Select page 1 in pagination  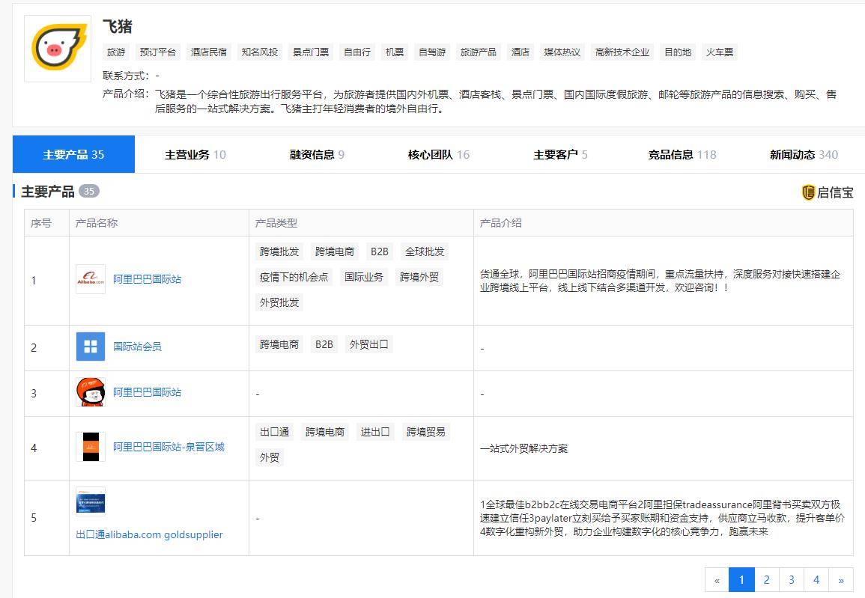point(741,580)
